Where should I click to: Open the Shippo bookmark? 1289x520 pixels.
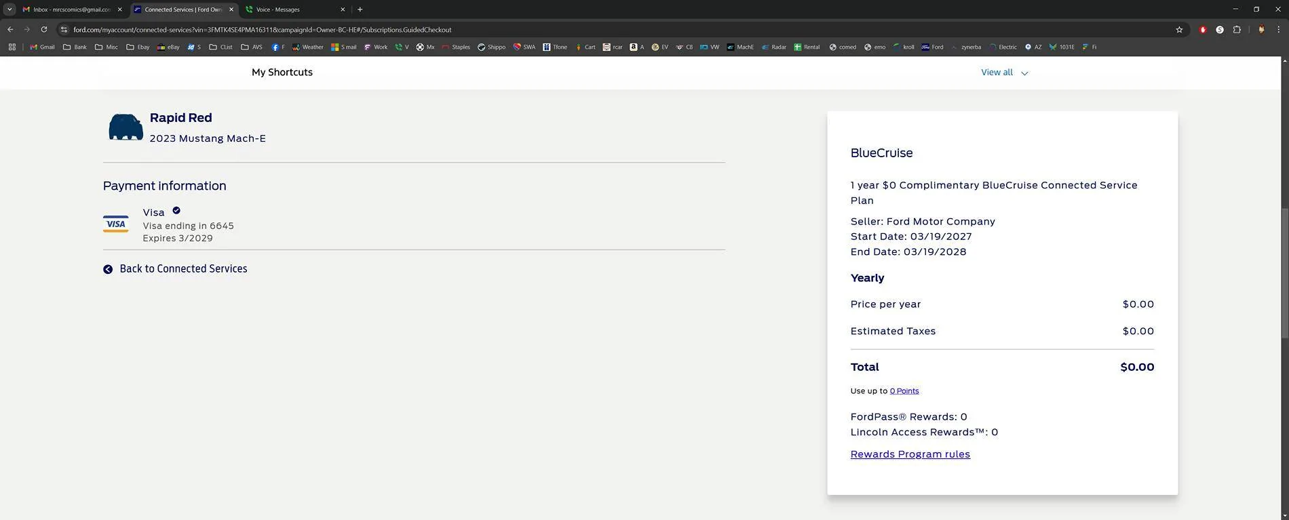(491, 47)
